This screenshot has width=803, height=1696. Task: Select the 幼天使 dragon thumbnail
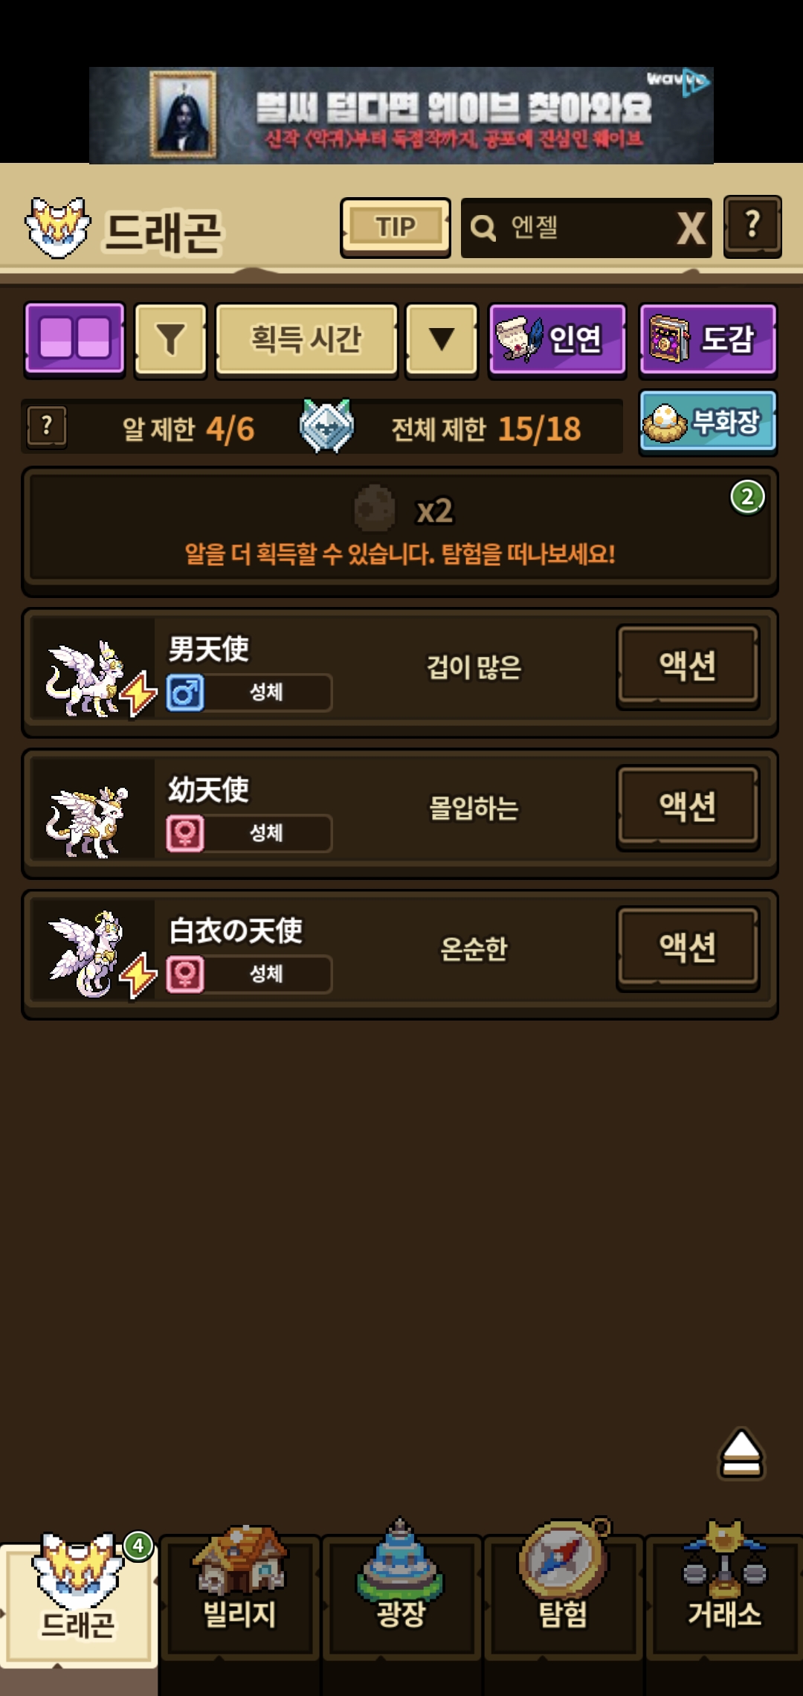91,815
